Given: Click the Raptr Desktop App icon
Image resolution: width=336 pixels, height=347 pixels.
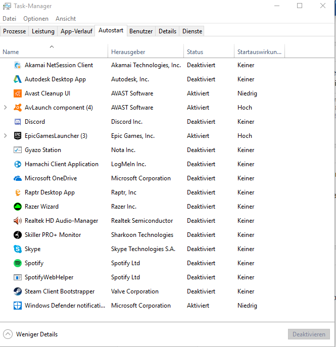Looking at the screenshot, I should tap(18, 192).
